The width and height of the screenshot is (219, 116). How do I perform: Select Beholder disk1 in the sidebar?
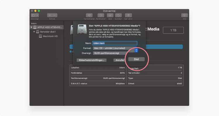tap(47, 32)
